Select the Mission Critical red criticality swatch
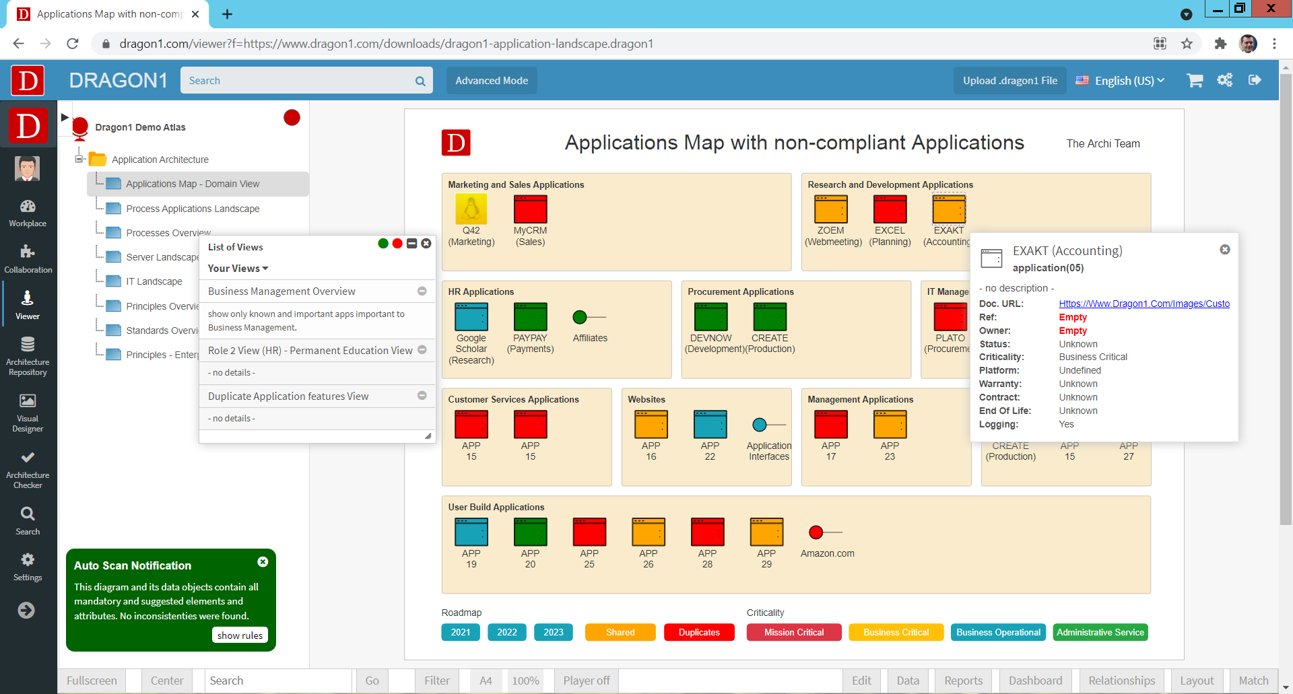 tap(793, 632)
